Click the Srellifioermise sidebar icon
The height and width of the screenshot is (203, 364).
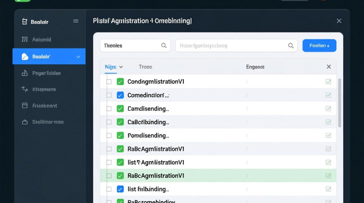(x=25, y=122)
